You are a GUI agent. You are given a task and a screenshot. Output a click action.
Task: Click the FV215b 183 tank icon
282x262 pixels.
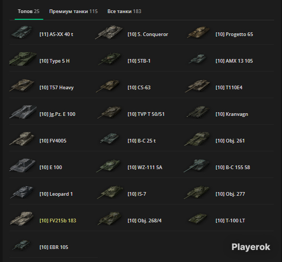(x=22, y=218)
